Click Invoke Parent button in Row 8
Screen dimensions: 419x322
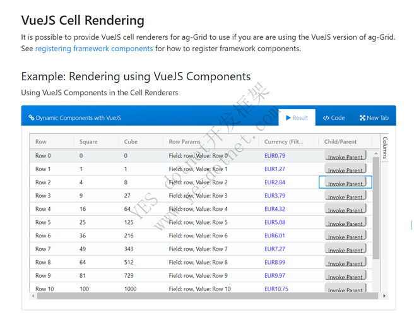[345, 262]
